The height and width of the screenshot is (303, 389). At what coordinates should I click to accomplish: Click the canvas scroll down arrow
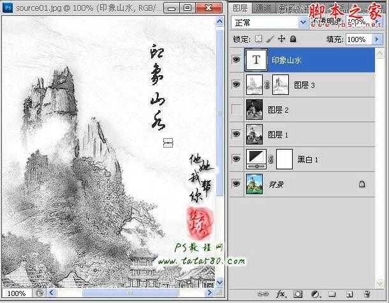pos(219,282)
